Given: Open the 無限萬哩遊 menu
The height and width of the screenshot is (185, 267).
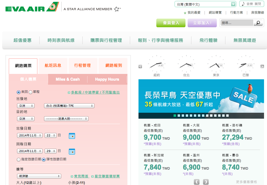Looking at the screenshot, I should point(245,40).
